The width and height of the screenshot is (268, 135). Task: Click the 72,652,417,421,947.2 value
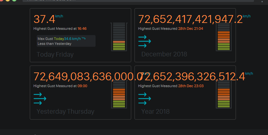click(x=190, y=19)
